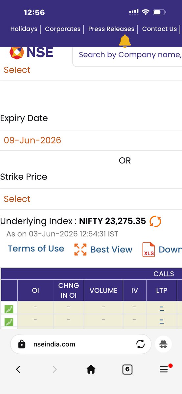Select Press Releases in top navigation

click(111, 29)
